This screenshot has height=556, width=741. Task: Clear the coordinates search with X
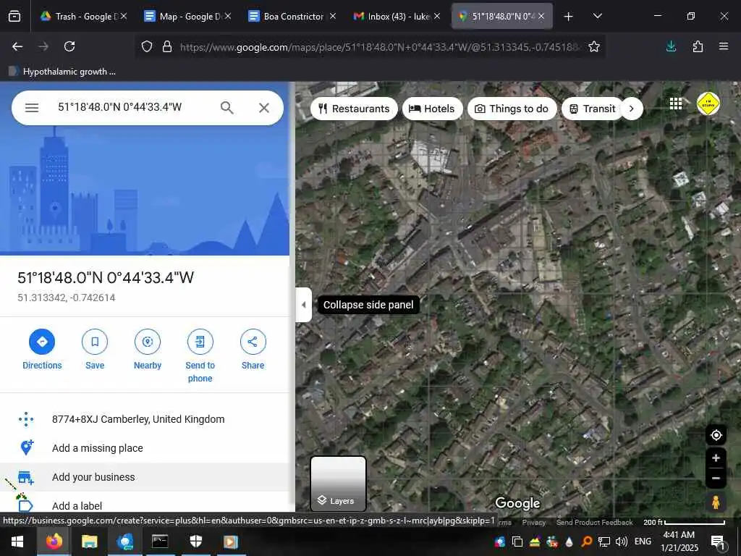[264, 108]
